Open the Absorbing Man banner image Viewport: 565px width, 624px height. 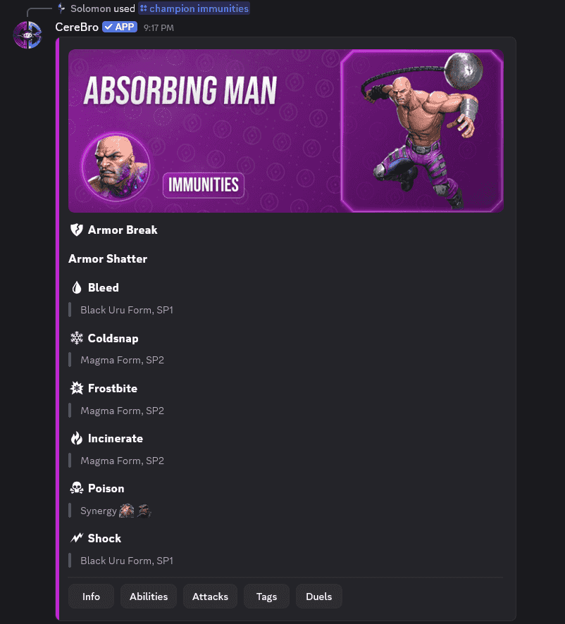(286, 131)
